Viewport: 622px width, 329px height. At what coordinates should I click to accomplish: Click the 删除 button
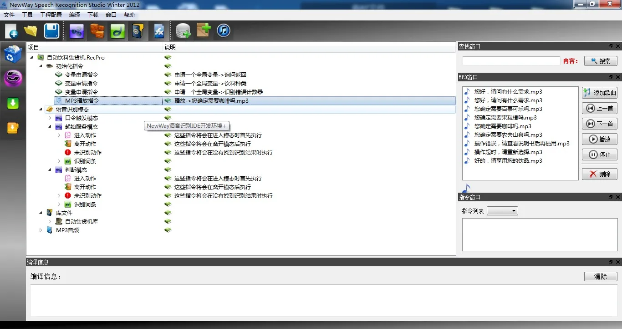click(x=600, y=174)
